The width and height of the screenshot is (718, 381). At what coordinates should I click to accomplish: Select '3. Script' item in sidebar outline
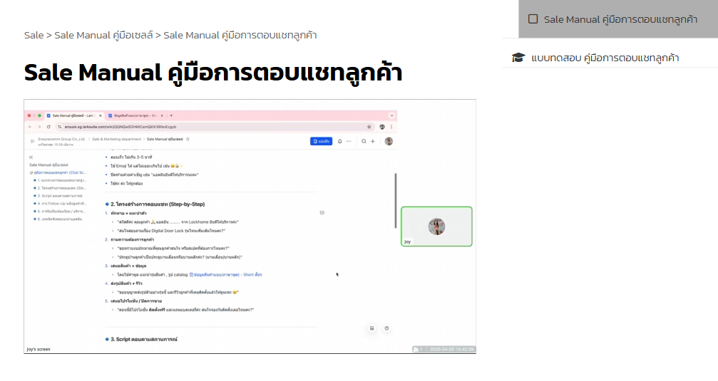60,195
